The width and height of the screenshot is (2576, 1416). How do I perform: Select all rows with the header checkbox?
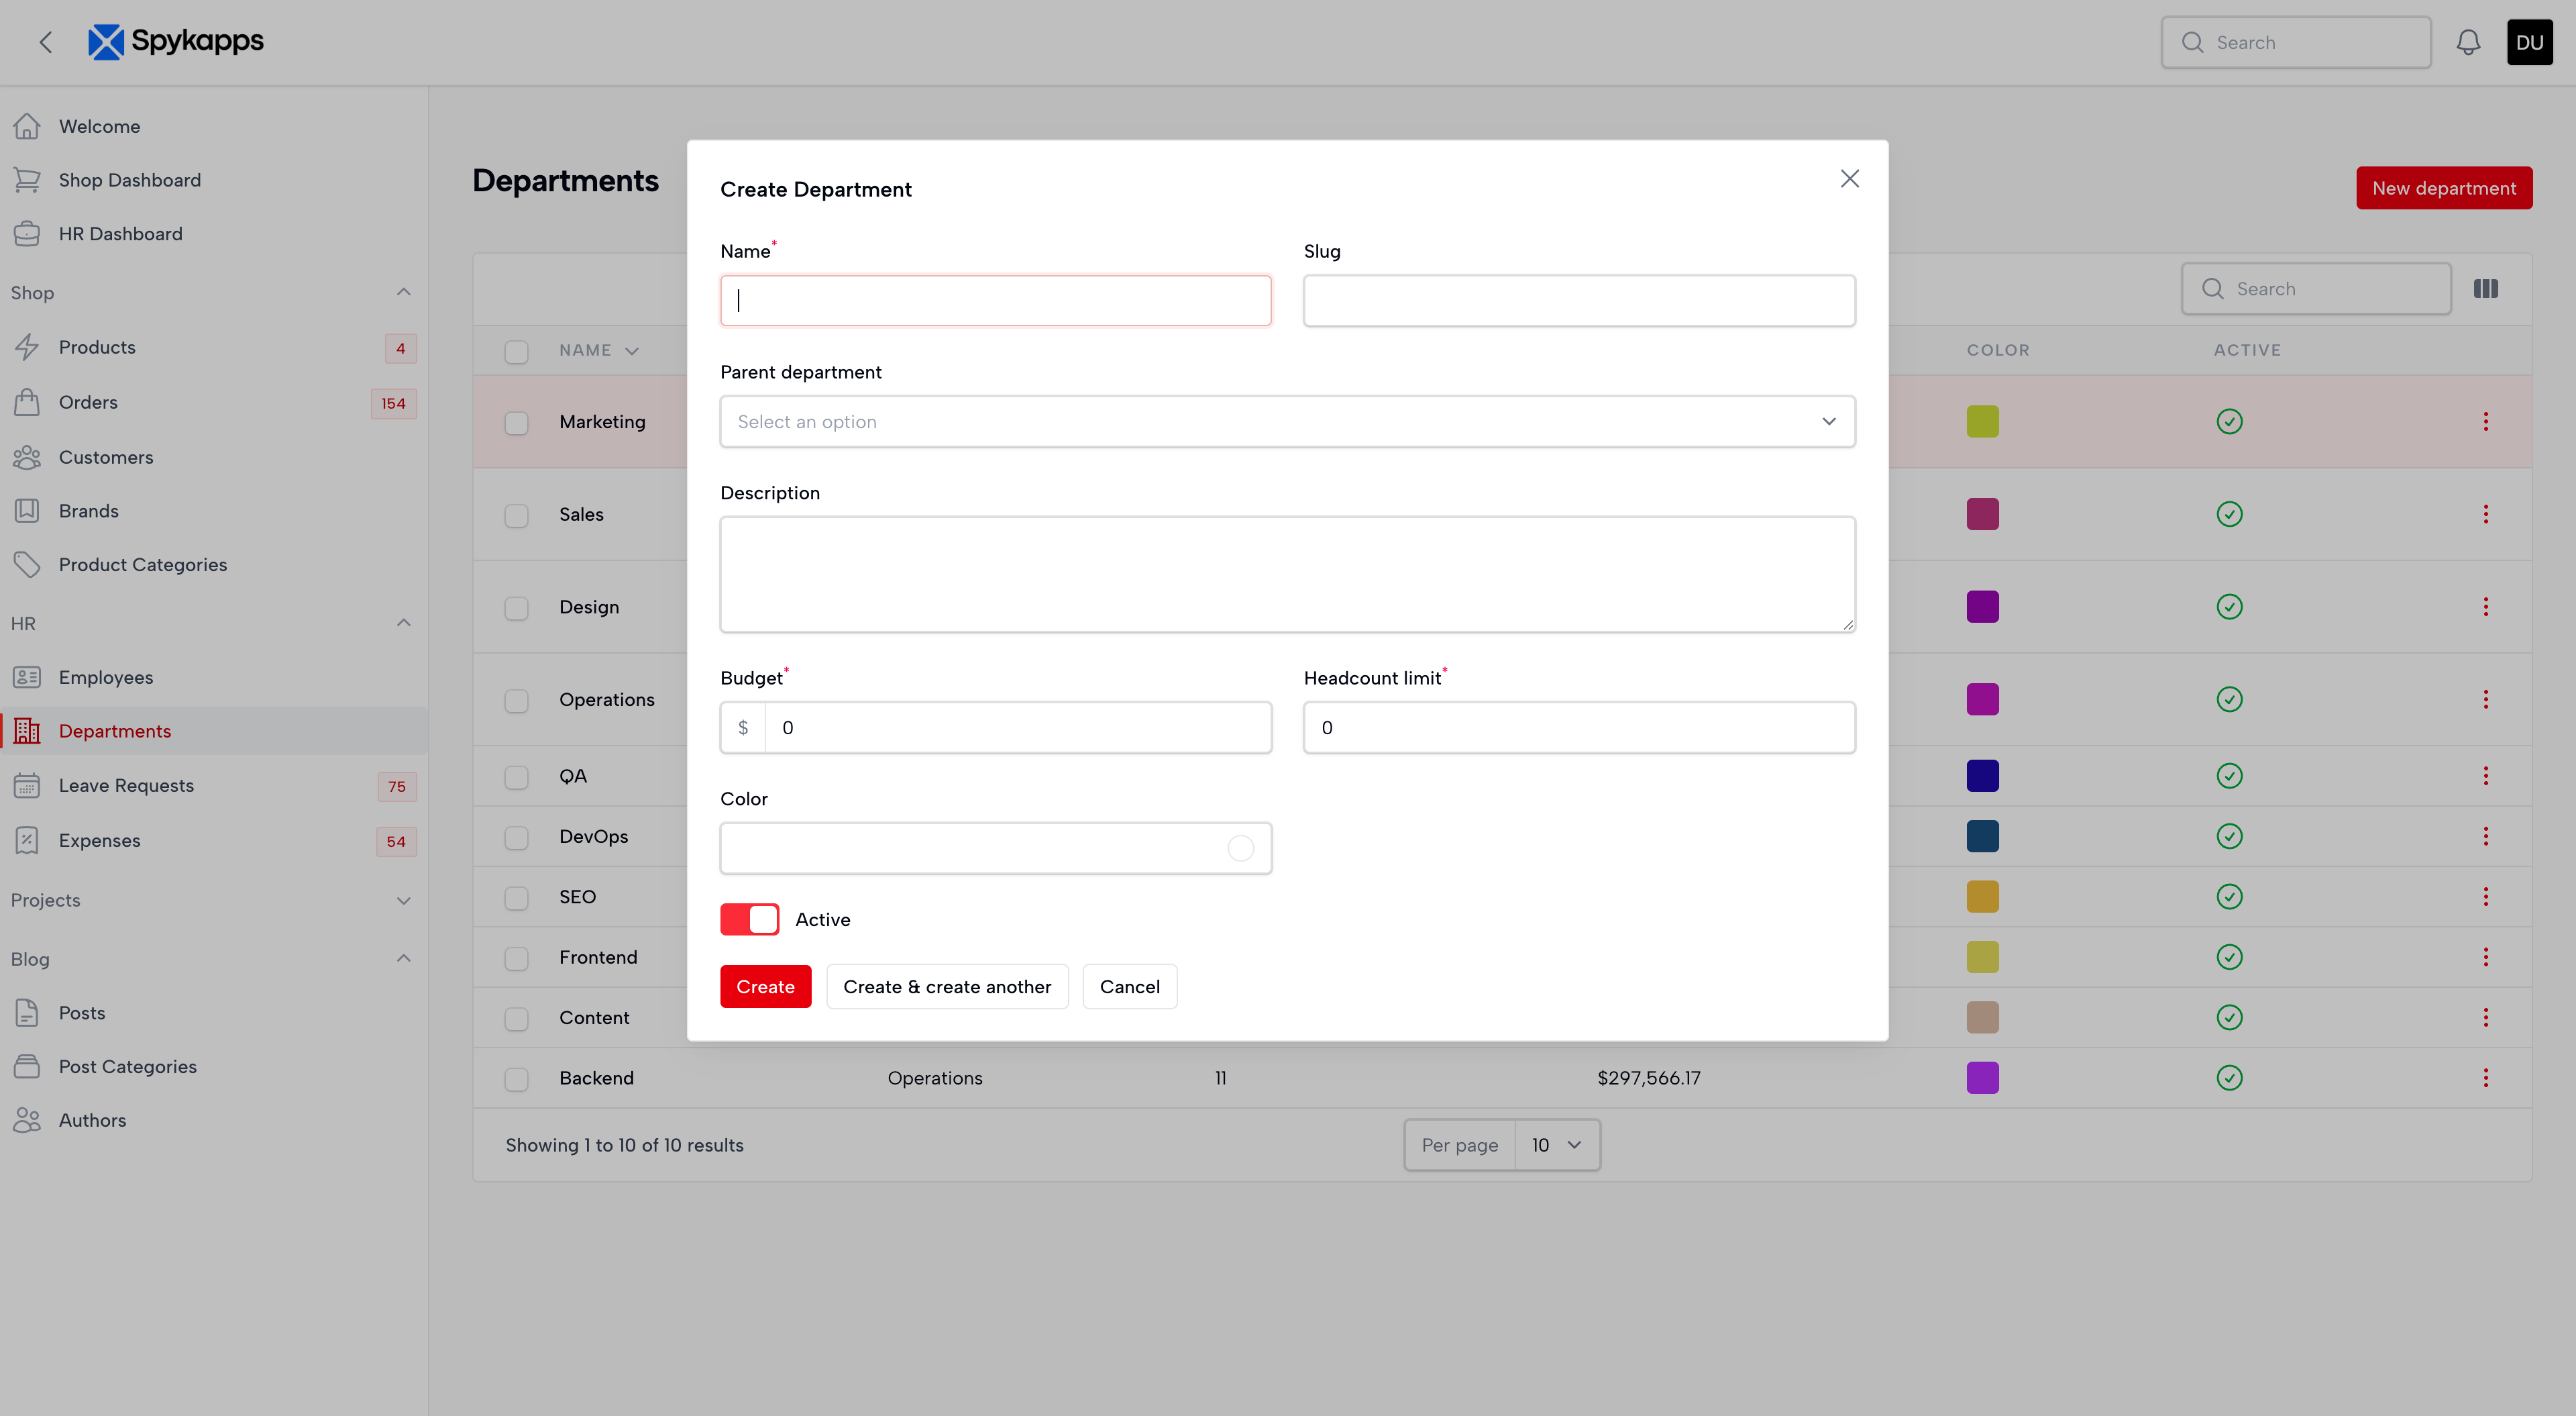517,351
